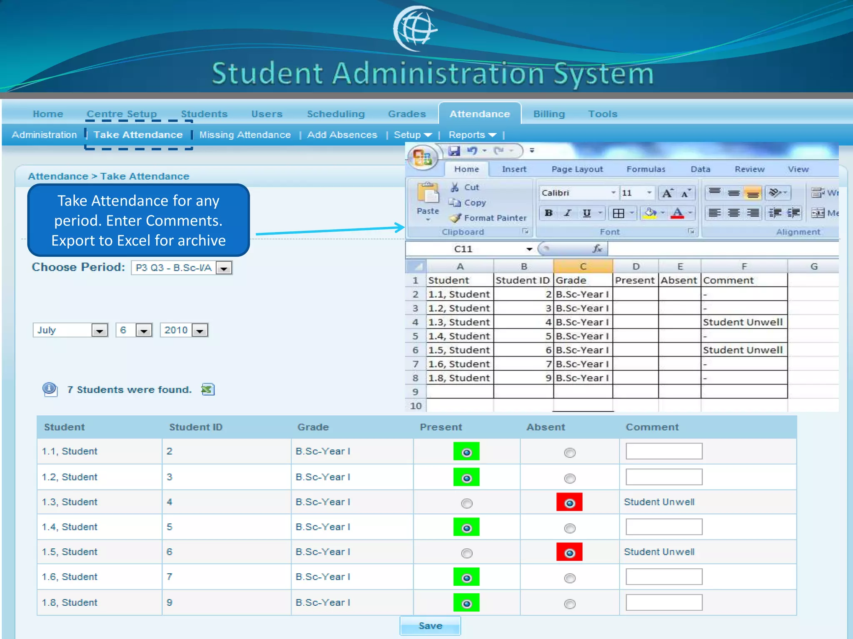Click the Undo icon in Excel toolbar
This screenshot has height=639, width=853.
pyautogui.click(x=472, y=151)
